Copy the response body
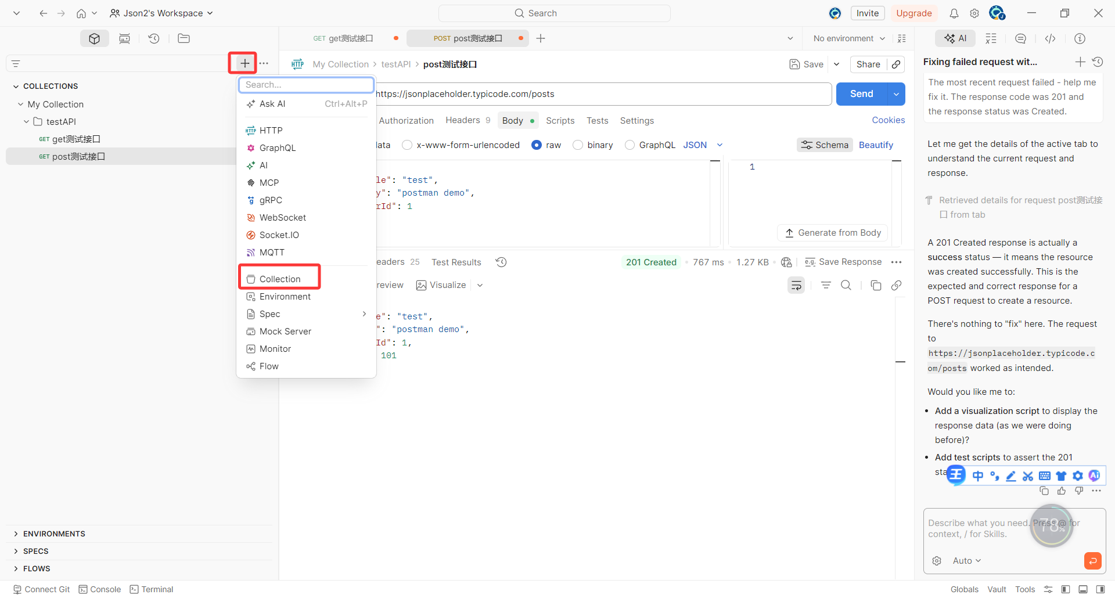1115x598 pixels. [x=876, y=285]
